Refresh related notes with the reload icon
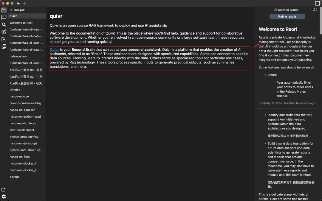 click(315, 10)
